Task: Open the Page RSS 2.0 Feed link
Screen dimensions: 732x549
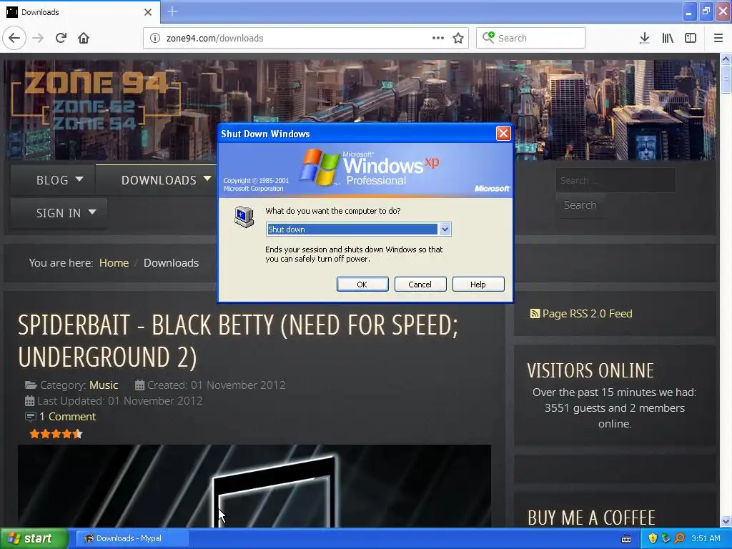Action: tap(587, 314)
